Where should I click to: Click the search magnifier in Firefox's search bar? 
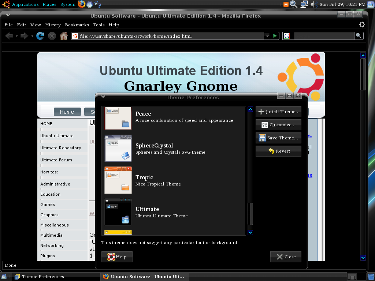click(359, 36)
